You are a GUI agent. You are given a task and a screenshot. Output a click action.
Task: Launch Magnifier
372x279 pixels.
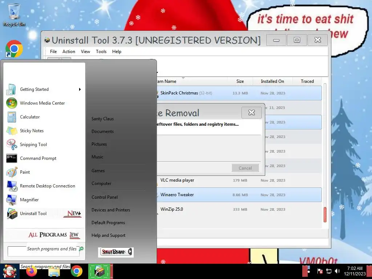(44, 200)
